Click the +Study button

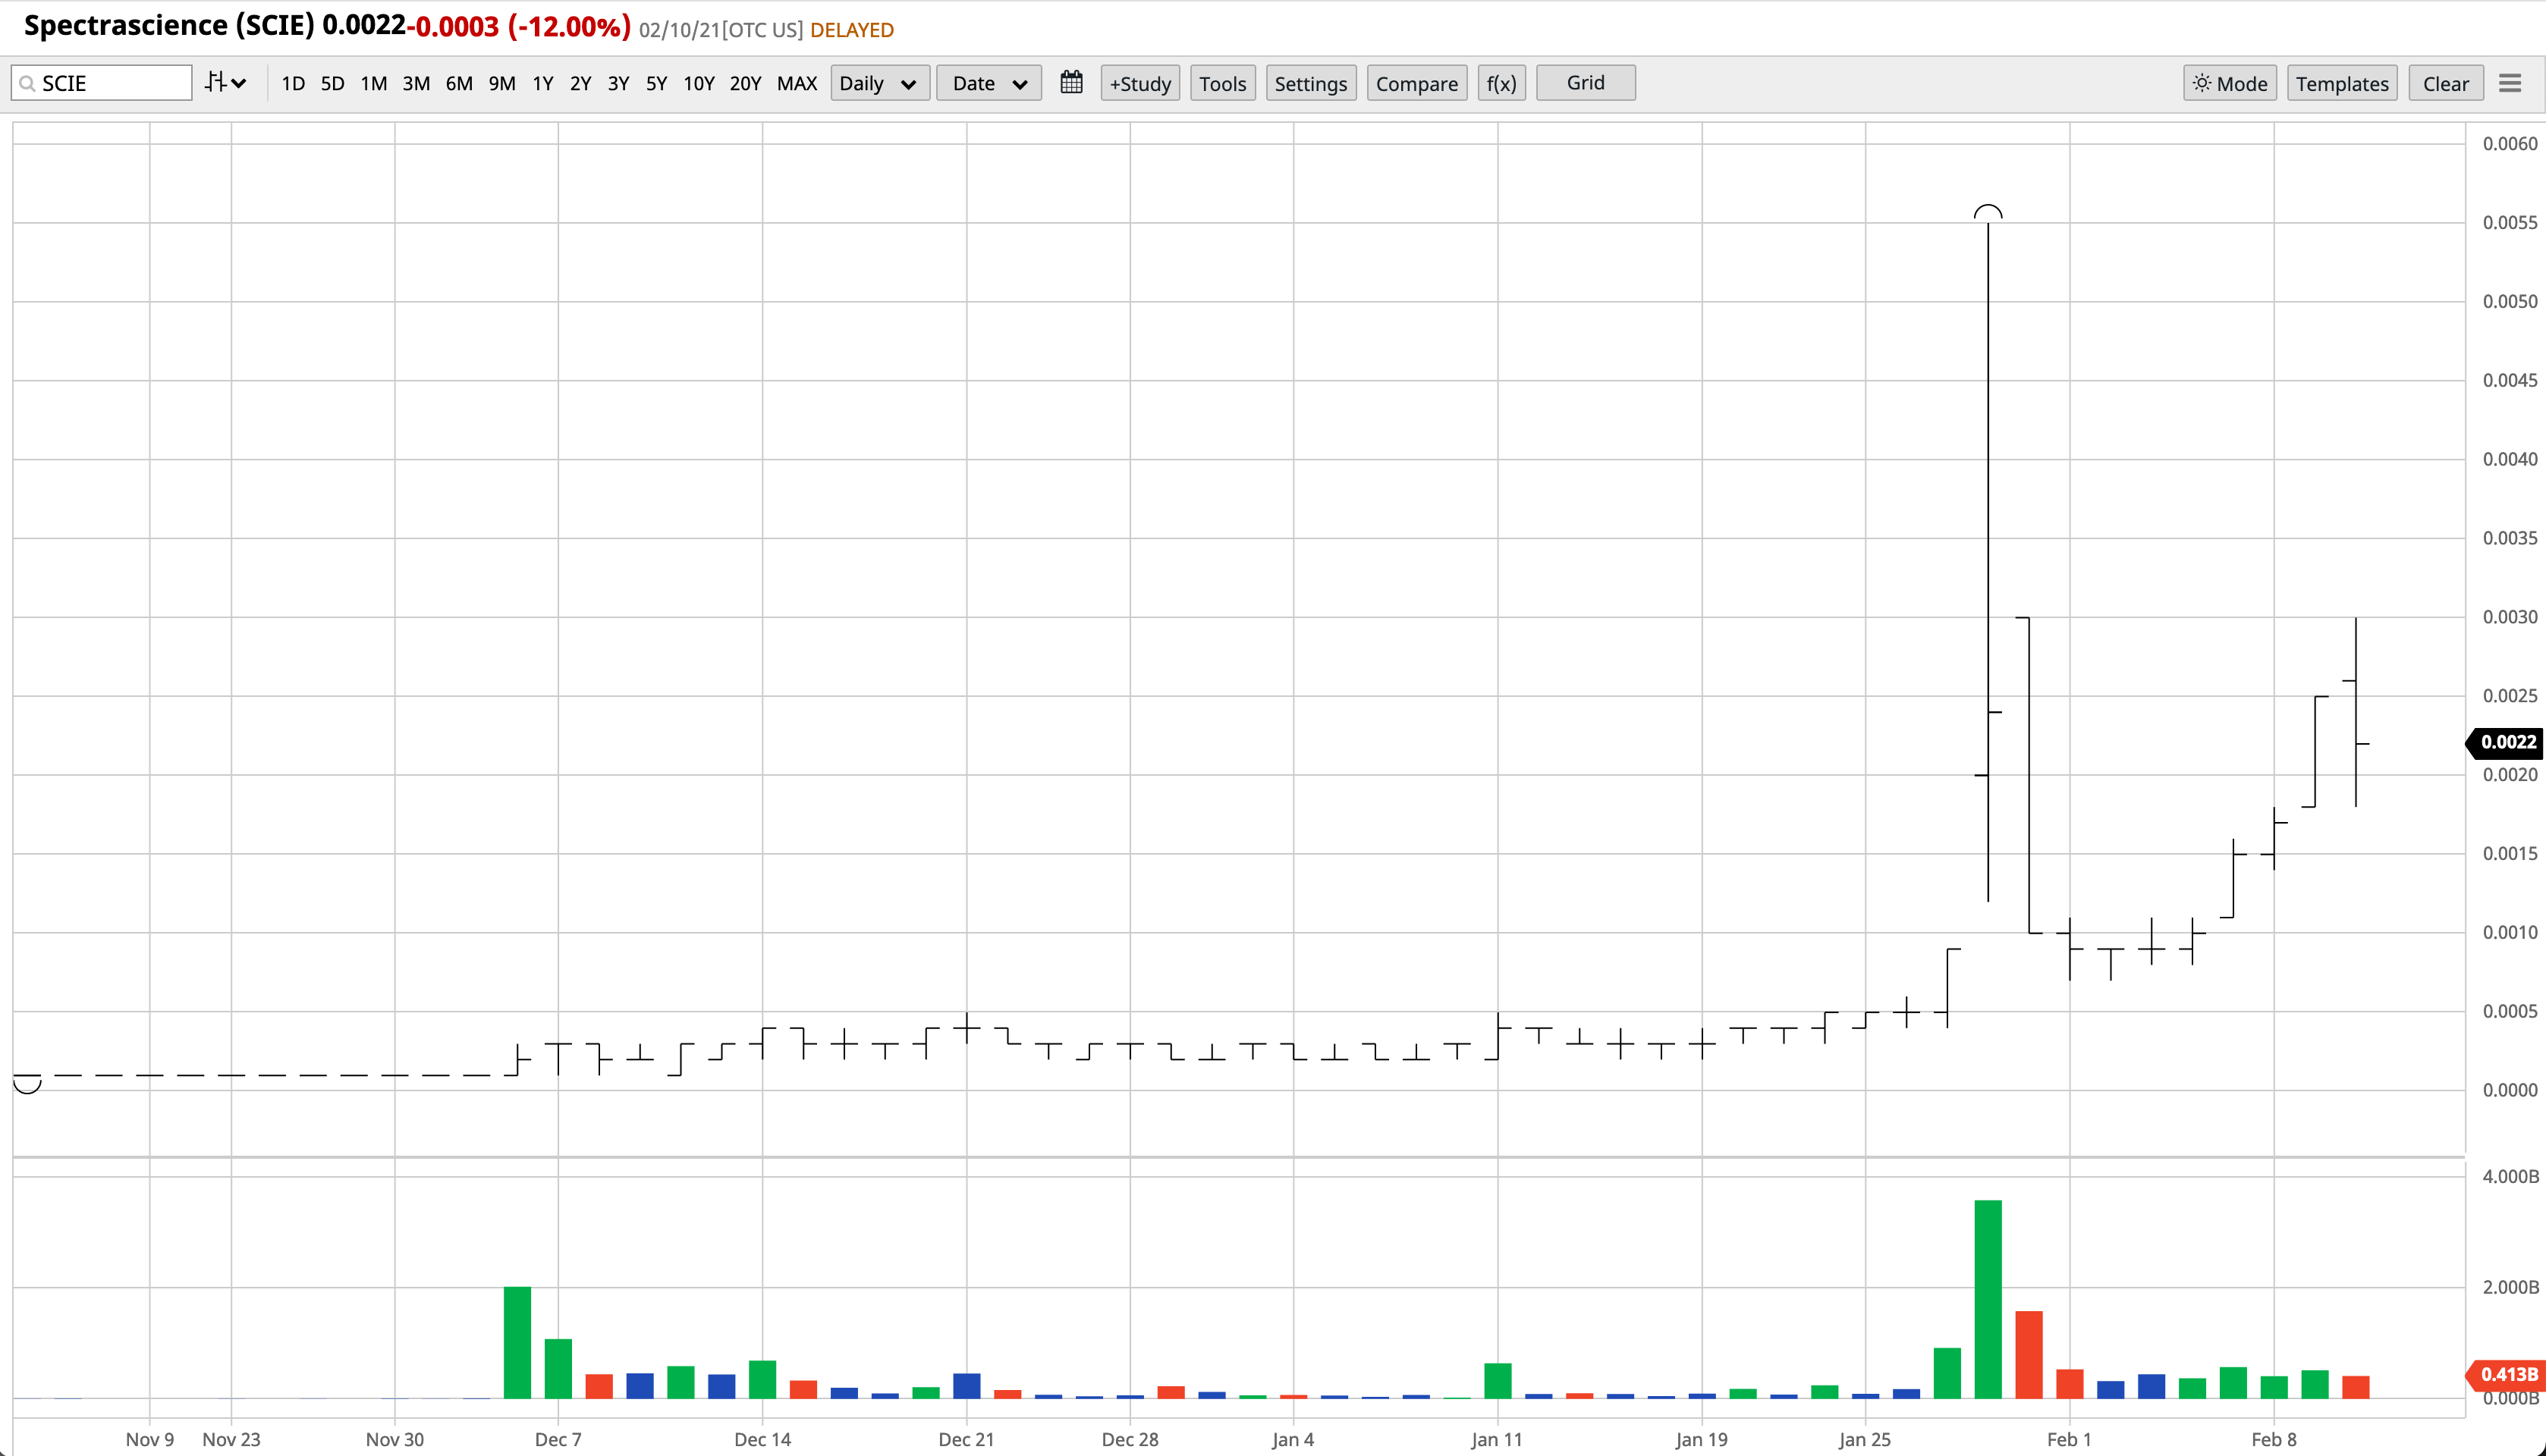click(1139, 83)
